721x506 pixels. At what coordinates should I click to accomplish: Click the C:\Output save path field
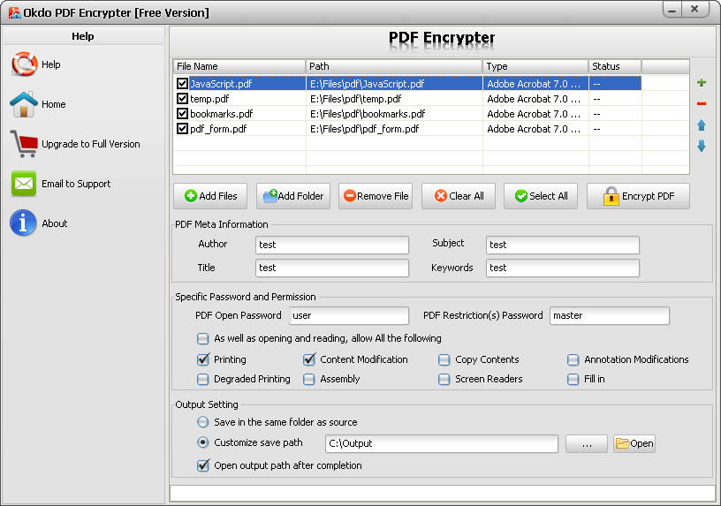[442, 443]
